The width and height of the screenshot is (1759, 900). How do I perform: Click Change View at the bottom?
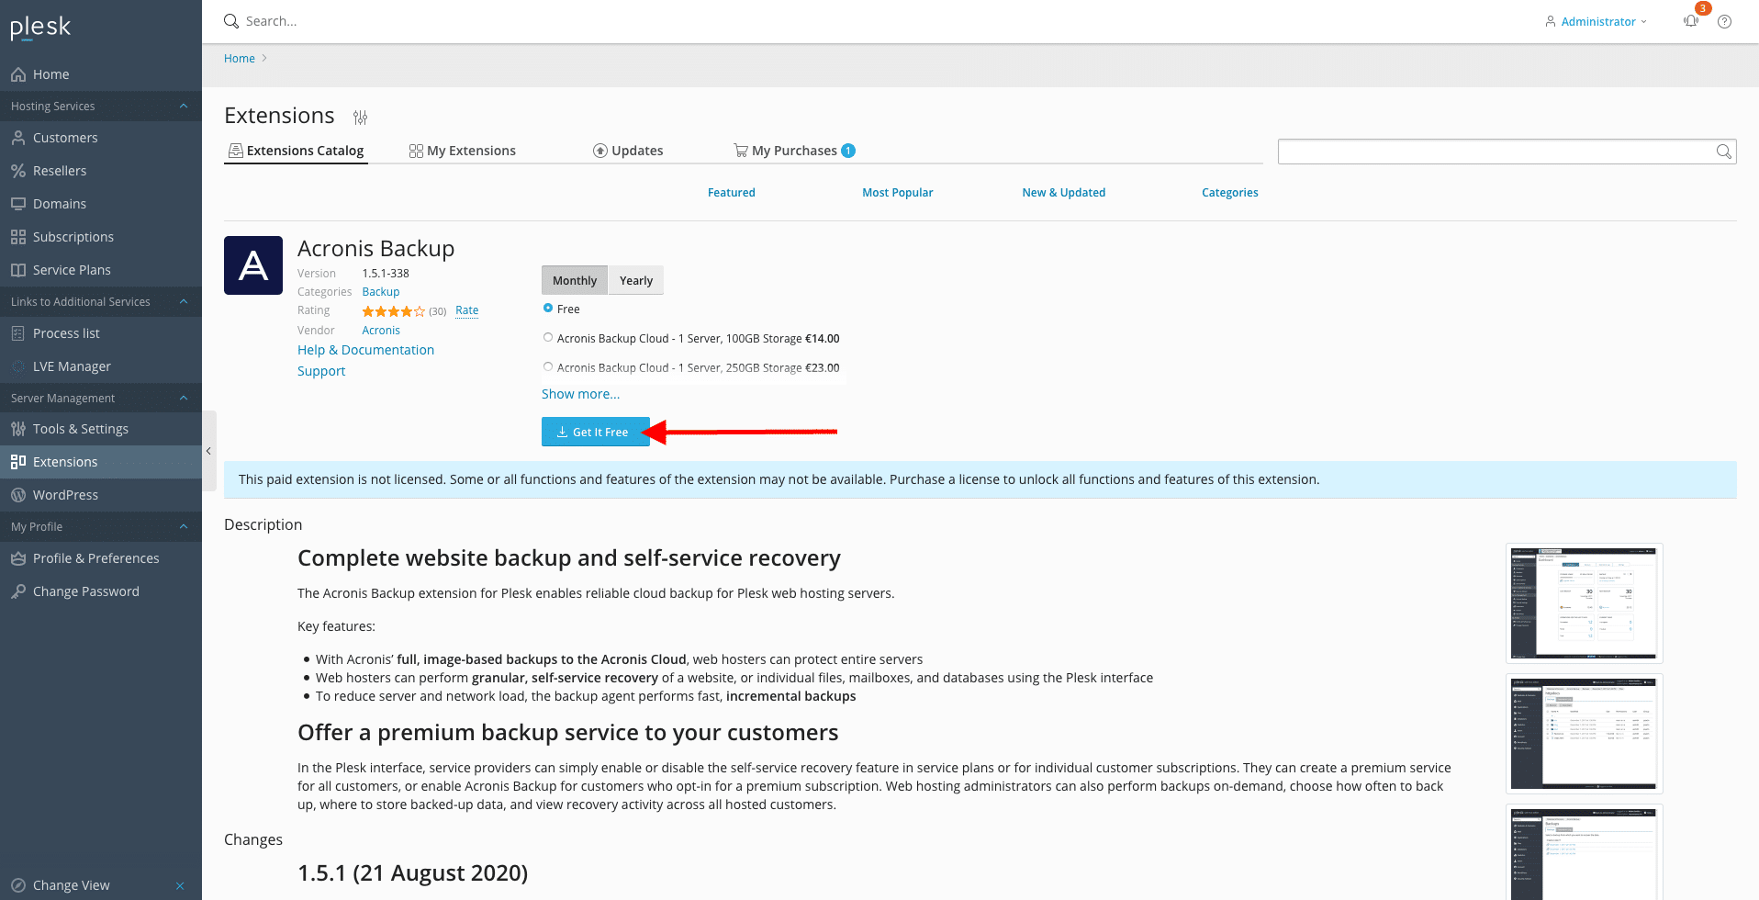72,885
